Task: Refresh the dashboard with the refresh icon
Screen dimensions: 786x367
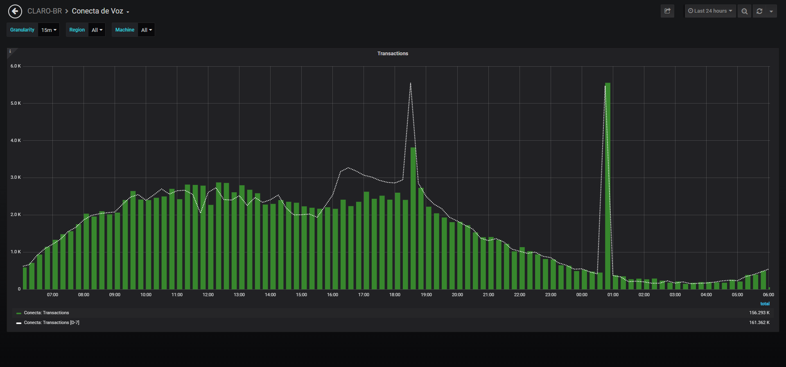Action: point(759,11)
